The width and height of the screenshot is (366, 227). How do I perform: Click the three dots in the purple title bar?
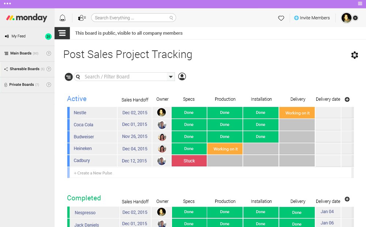pos(7,4)
